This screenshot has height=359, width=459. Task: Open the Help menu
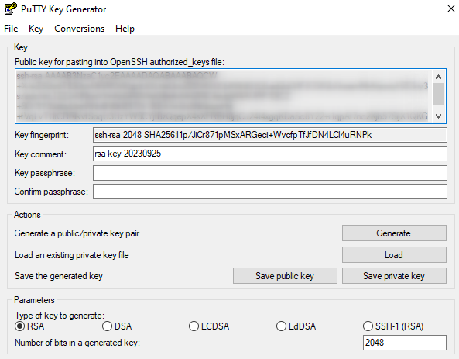click(125, 29)
